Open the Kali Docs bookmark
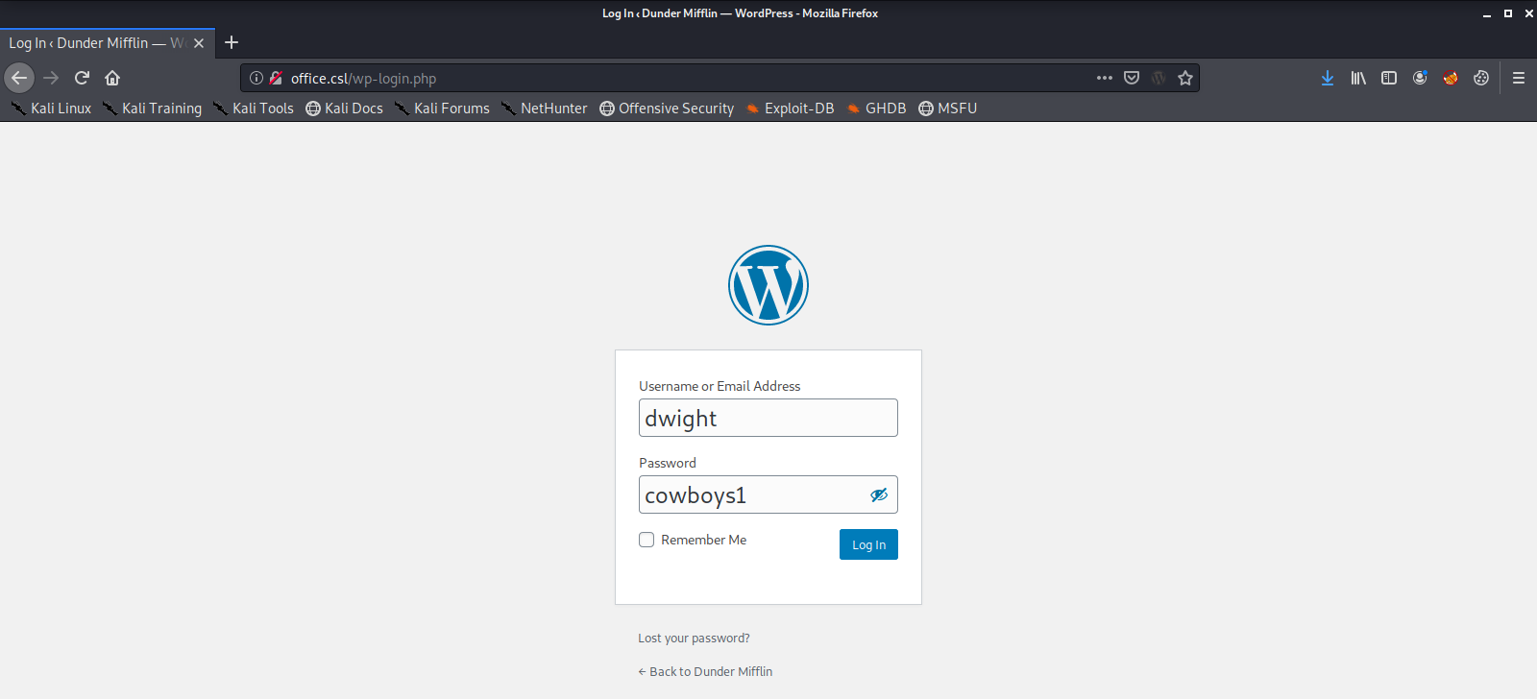This screenshot has height=699, width=1537. (x=344, y=108)
